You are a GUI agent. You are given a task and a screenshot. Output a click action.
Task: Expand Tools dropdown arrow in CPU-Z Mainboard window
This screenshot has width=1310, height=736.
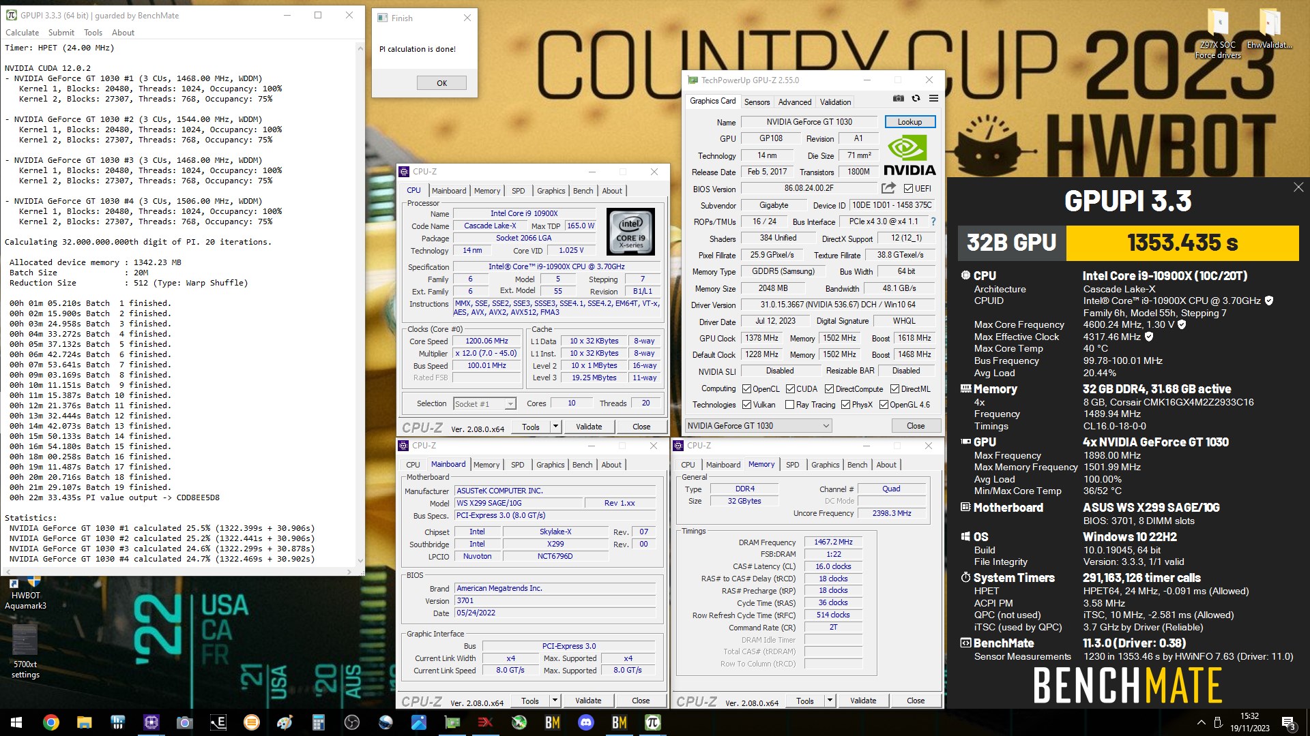(x=555, y=701)
